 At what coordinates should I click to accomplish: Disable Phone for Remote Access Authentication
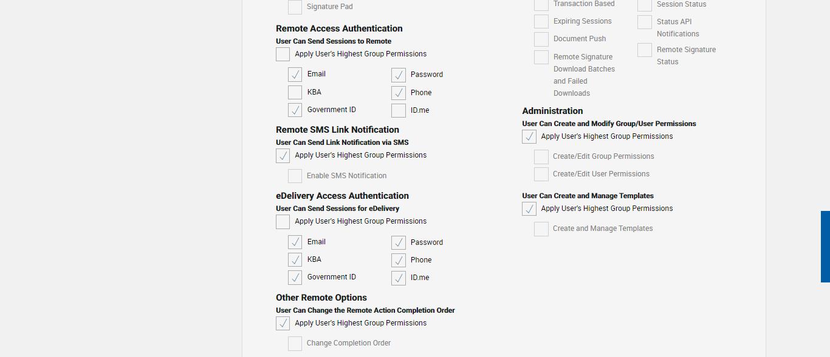[x=399, y=93]
